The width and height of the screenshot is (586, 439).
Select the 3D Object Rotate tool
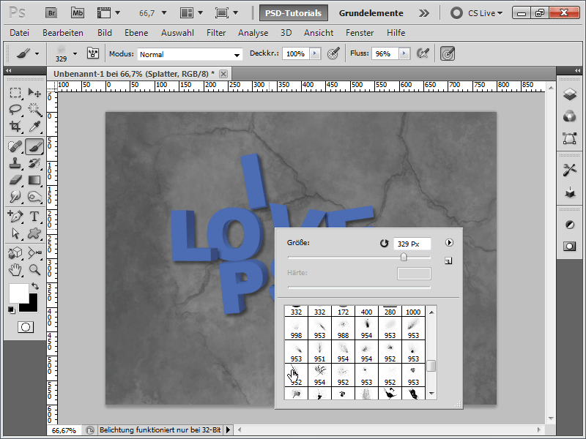(x=15, y=253)
